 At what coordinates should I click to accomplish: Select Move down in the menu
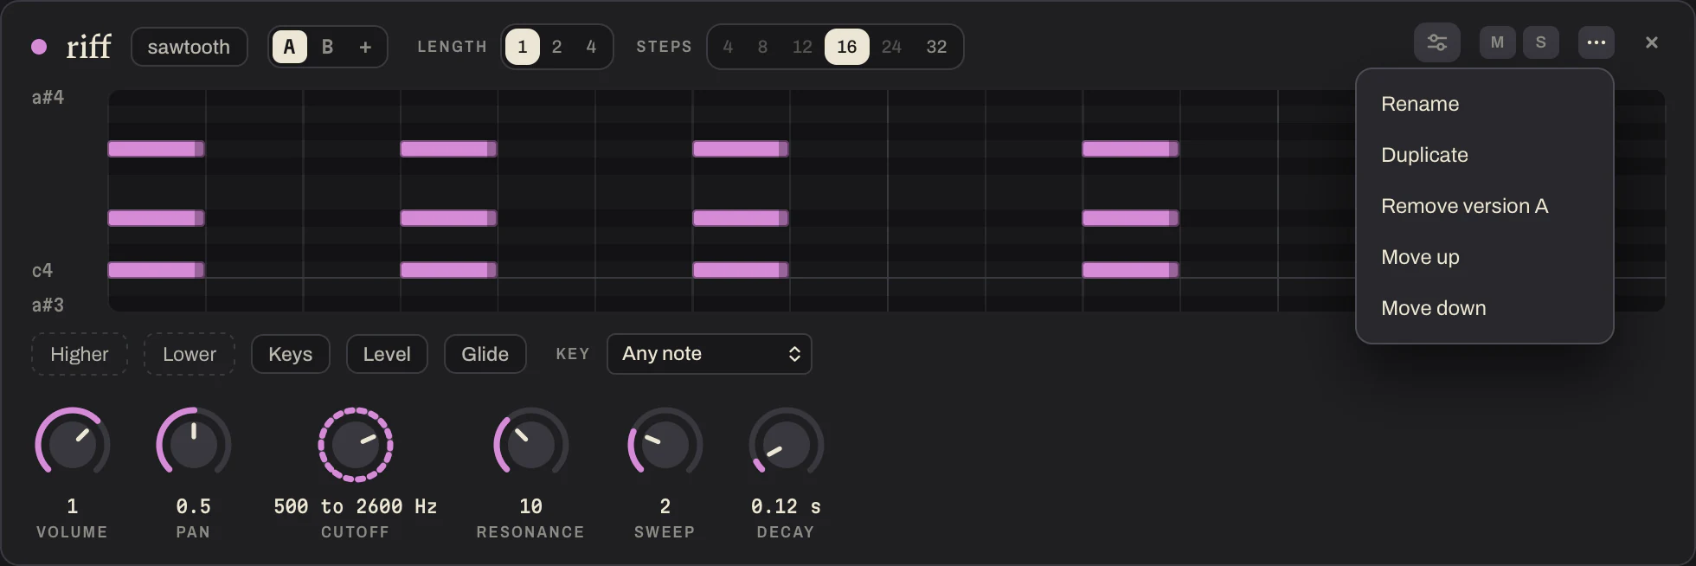(x=1485, y=308)
